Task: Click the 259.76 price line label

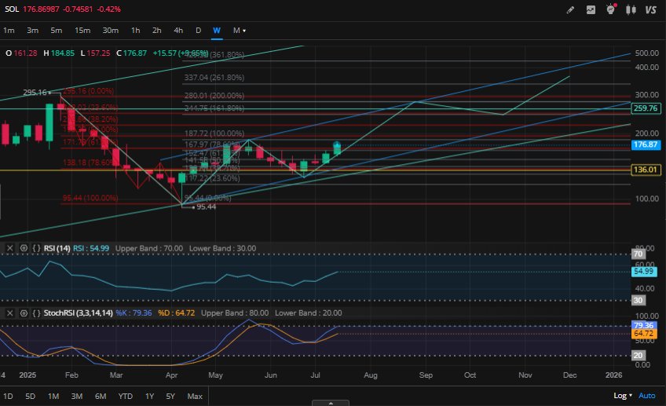Action: click(x=646, y=108)
